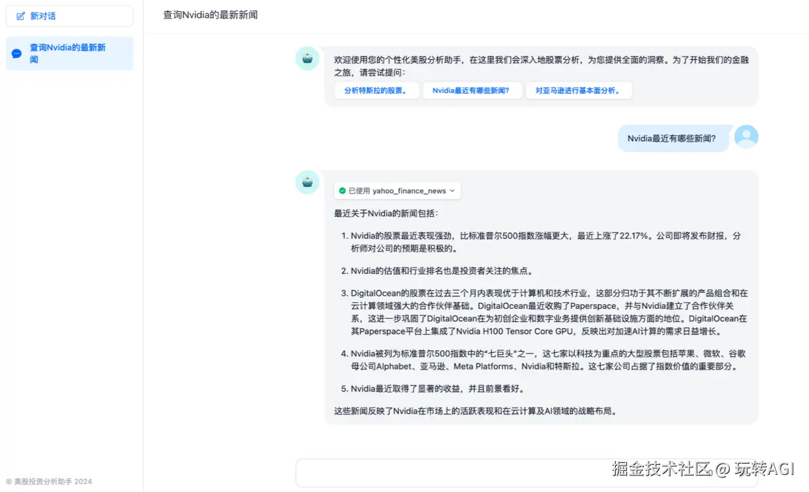This screenshot has height=492, width=809.
Task: Click footer text © 美股投资分析助手 2024
Action: click(x=49, y=481)
